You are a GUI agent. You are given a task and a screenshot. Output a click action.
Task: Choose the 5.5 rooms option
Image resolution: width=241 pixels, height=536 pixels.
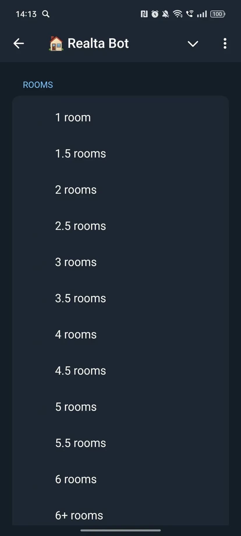(81, 443)
